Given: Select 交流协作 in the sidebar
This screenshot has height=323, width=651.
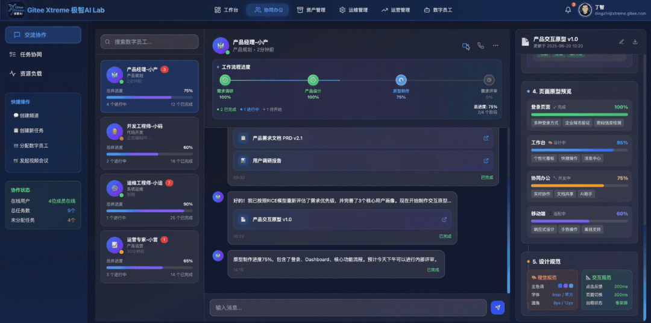Looking at the screenshot, I should coord(43,35).
